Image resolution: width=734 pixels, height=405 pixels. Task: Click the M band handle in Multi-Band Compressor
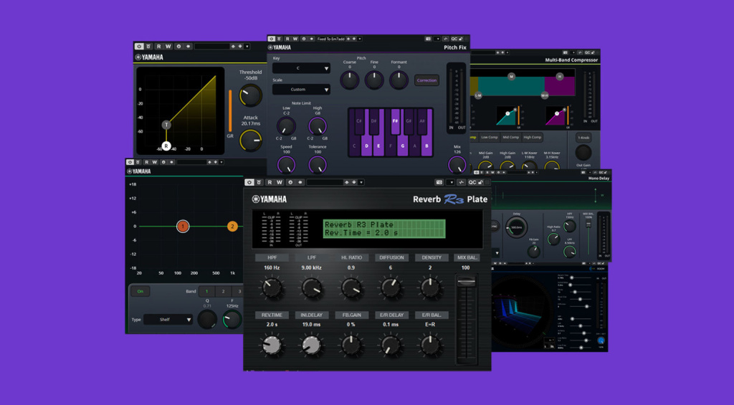pyautogui.click(x=511, y=76)
